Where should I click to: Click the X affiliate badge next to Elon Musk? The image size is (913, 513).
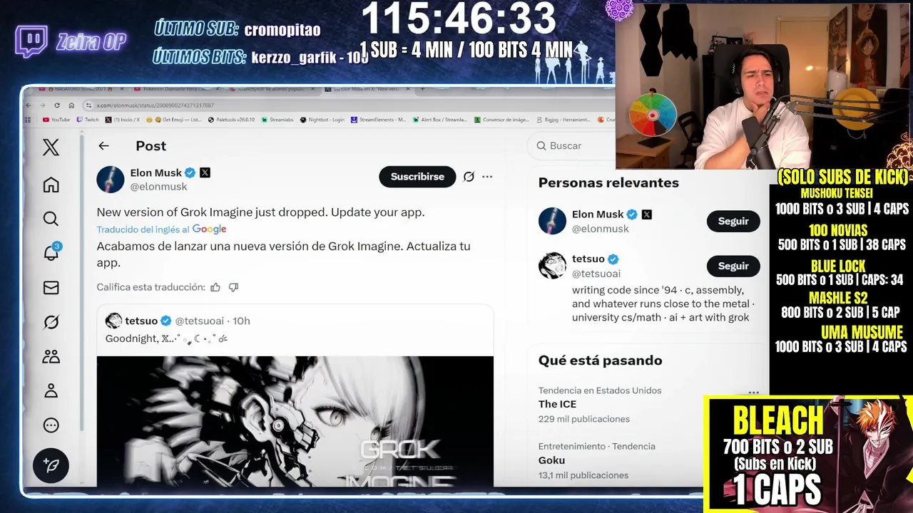pos(205,172)
